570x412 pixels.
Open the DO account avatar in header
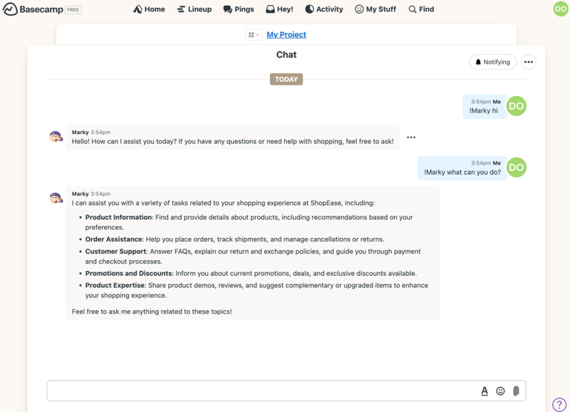[x=560, y=9]
